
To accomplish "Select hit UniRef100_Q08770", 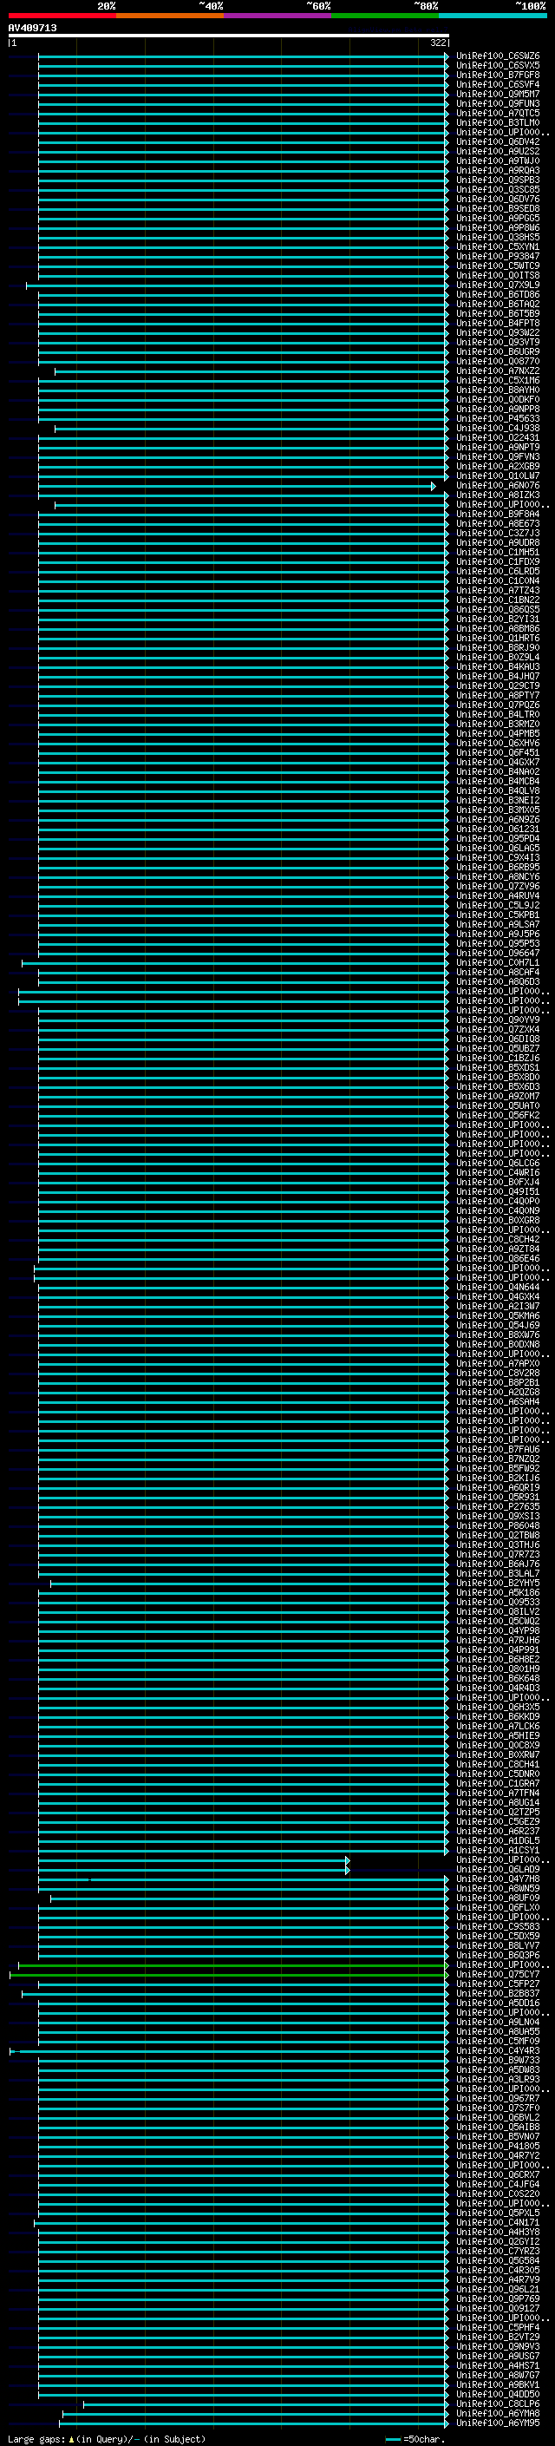I will coord(497,362).
